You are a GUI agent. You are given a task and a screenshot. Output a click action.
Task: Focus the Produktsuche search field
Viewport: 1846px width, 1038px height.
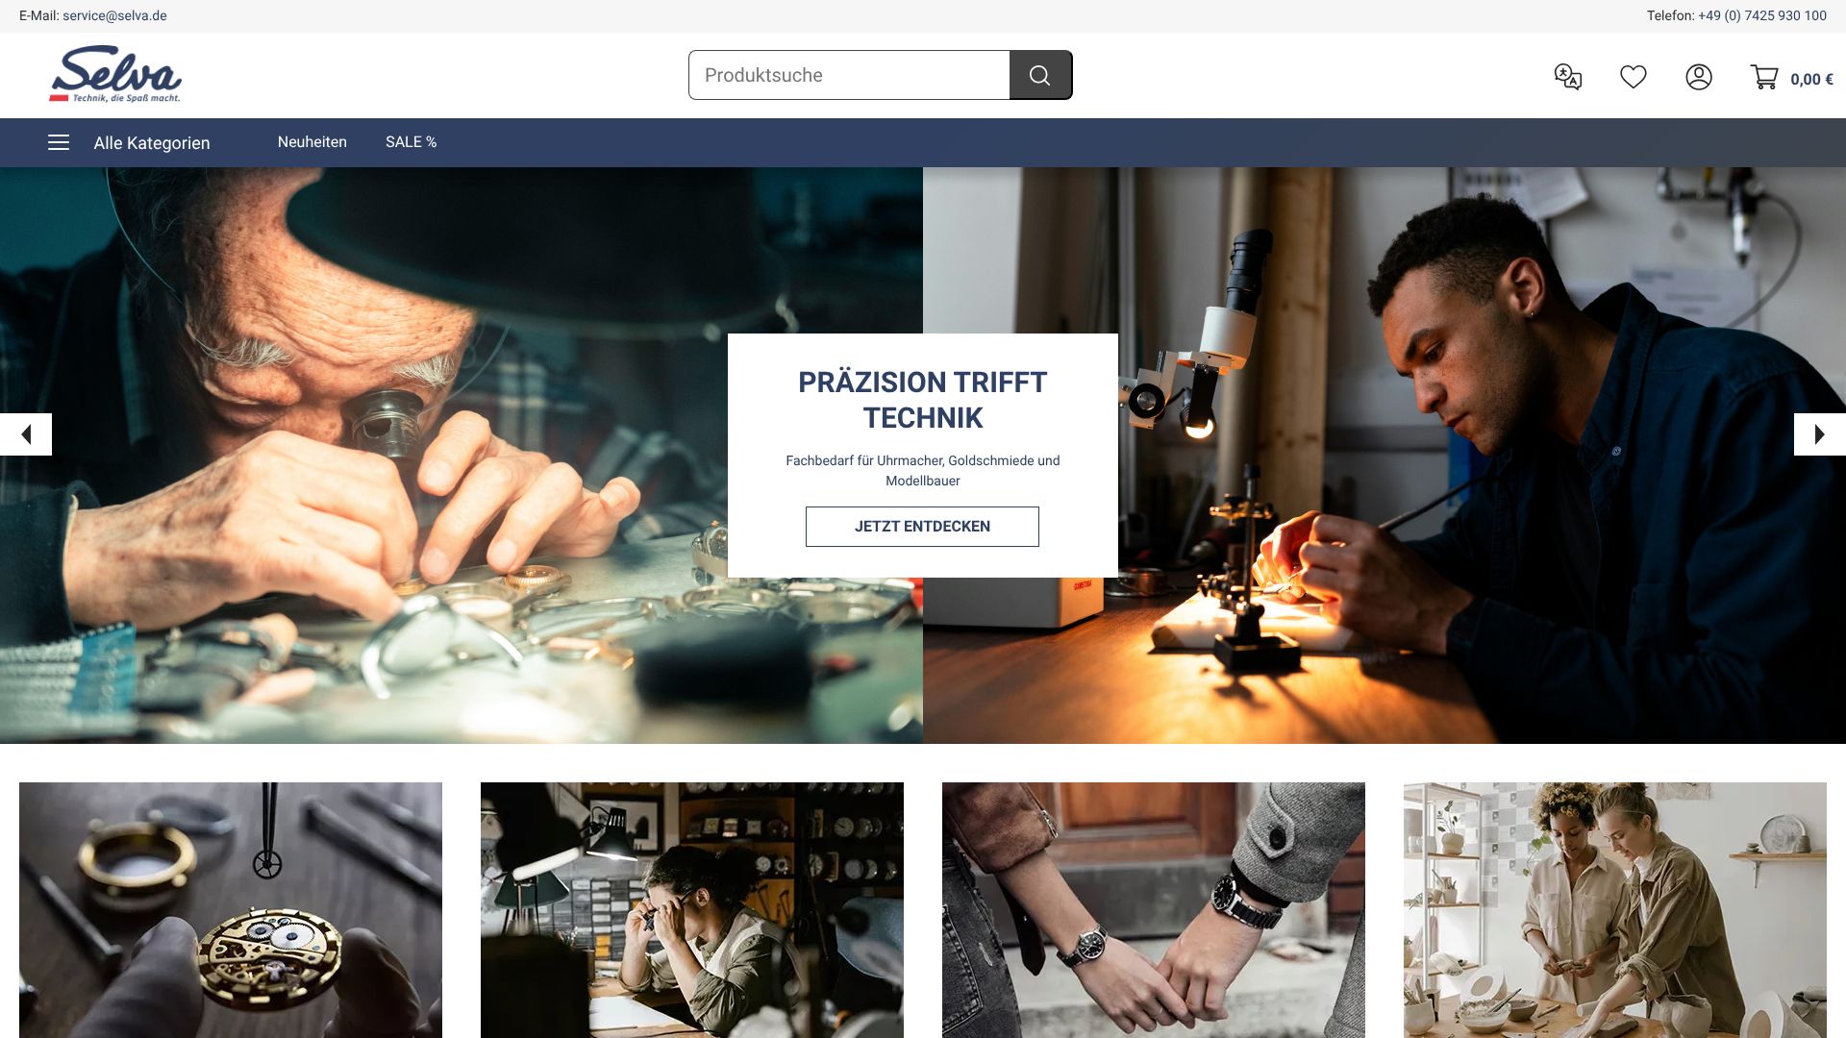click(x=849, y=75)
